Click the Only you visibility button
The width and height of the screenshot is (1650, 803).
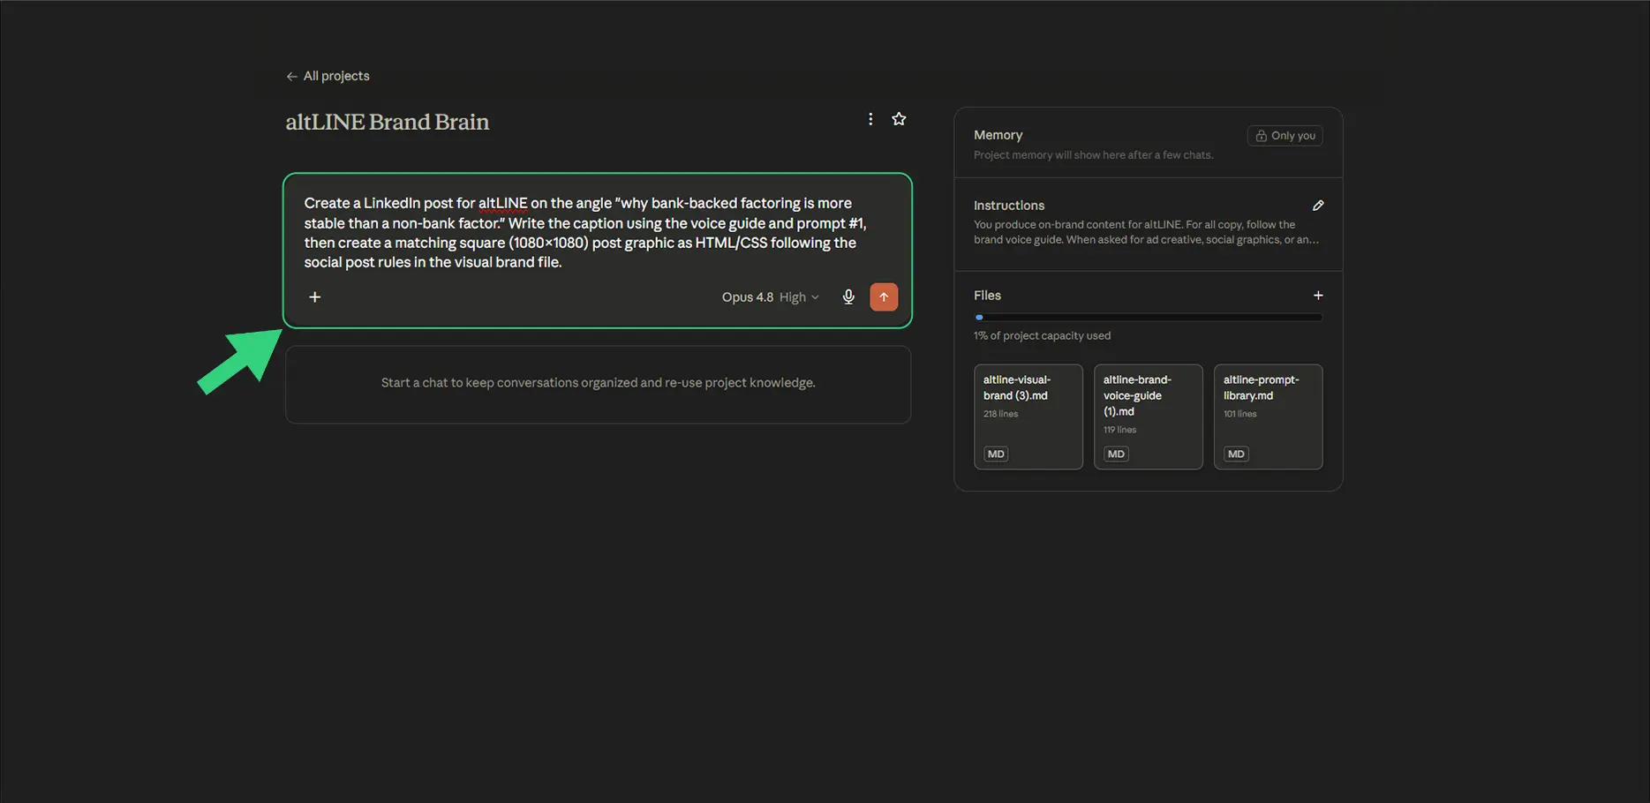point(1285,136)
